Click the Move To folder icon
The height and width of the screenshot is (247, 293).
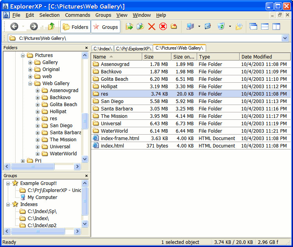click(129, 27)
